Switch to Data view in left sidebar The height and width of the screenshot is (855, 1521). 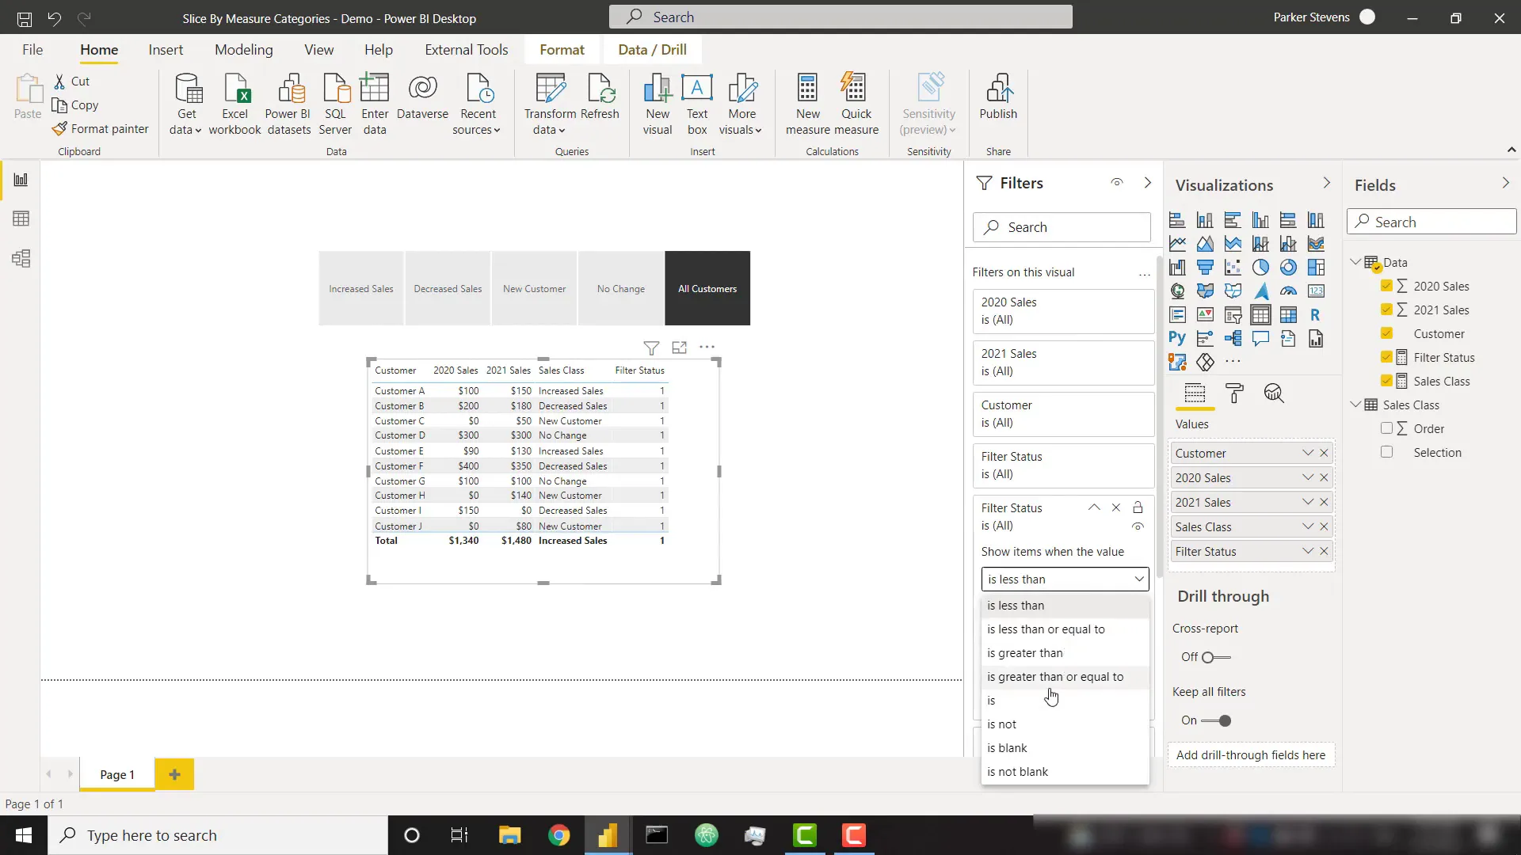point(21,218)
